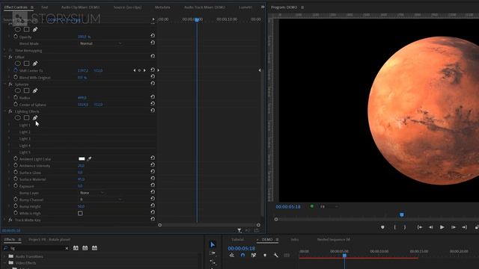
Task: Toggle animation stopwatch for Opacity
Action: [16, 37]
